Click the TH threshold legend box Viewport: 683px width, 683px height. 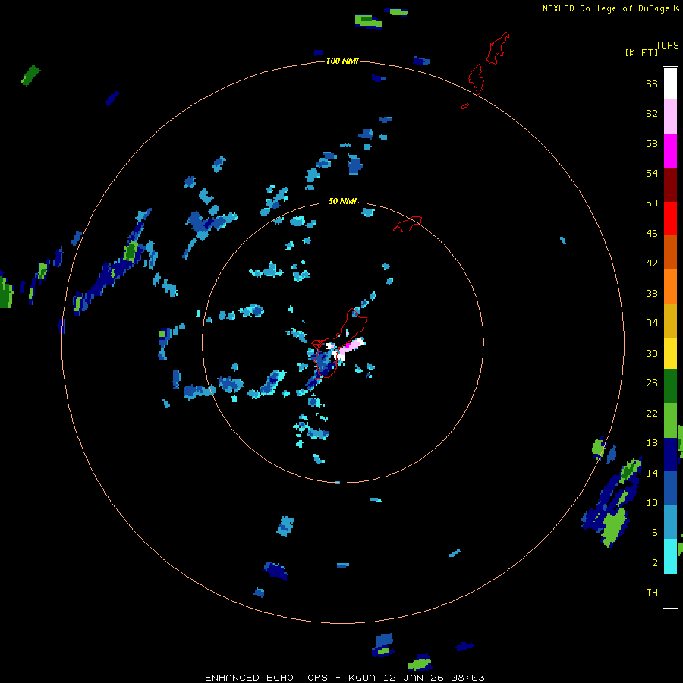[x=670, y=590]
